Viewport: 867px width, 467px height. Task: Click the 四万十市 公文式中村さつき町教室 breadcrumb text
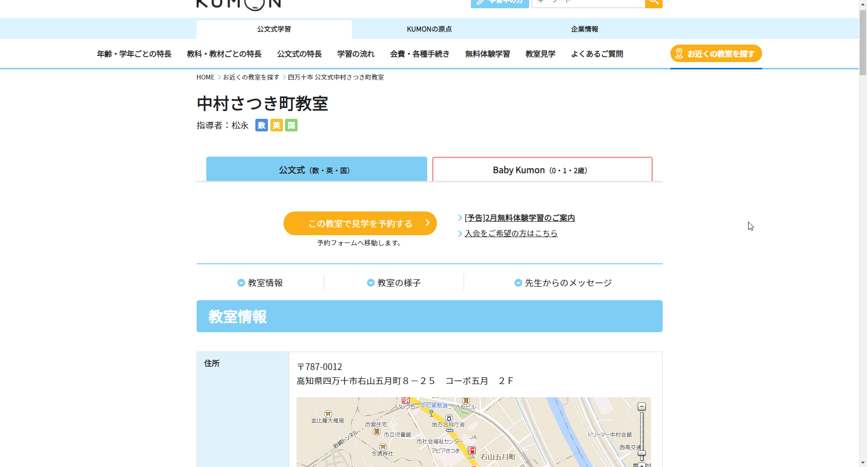click(336, 77)
